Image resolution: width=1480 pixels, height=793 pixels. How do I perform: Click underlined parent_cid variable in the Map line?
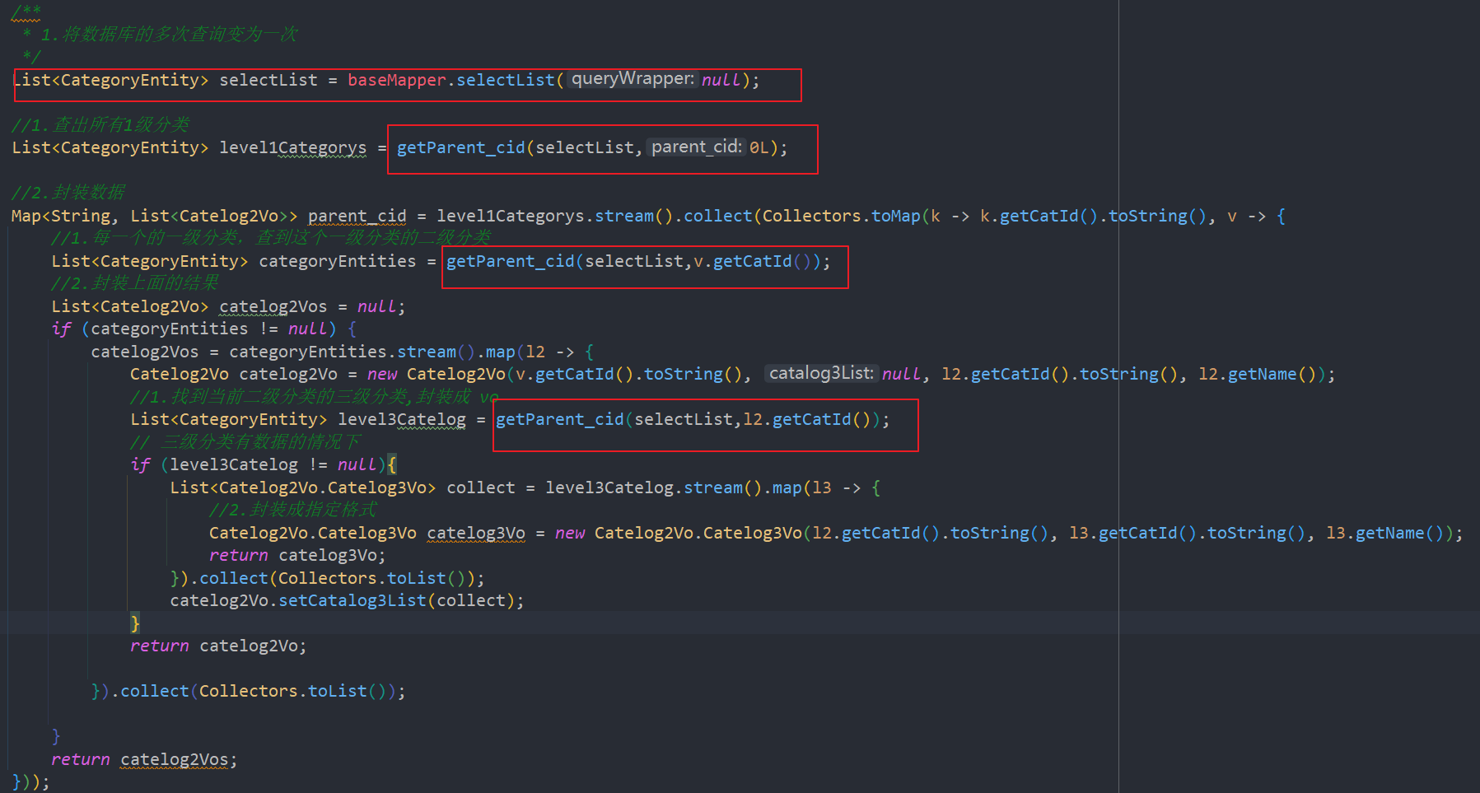357,216
